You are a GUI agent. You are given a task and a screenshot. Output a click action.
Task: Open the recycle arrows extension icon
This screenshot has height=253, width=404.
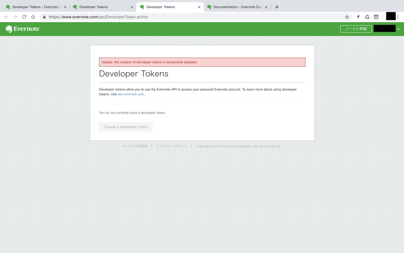[367, 17]
